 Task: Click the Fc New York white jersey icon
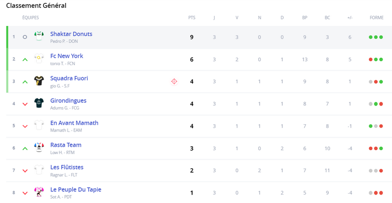(39, 58)
